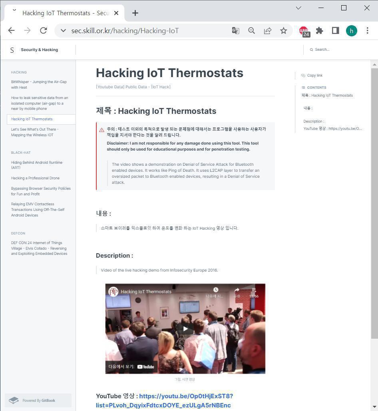Click the browser reload icon

[x=44, y=31]
